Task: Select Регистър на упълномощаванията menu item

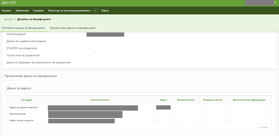Action: pyautogui.click(x=69, y=11)
